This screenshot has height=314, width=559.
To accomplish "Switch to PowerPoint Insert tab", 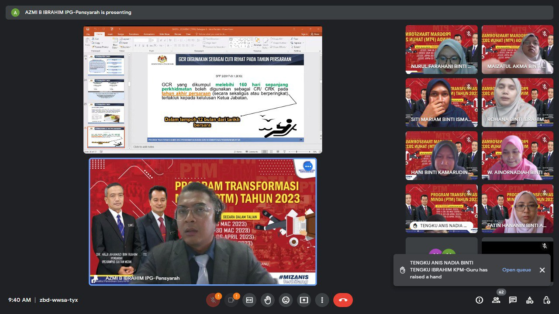I will coord(110,34).
